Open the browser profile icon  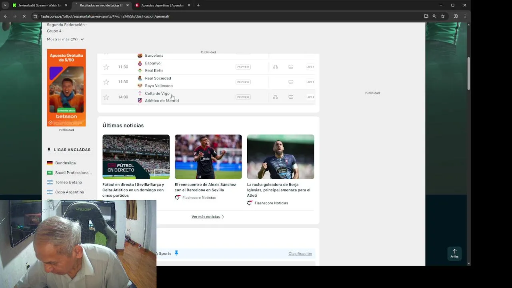(x=456, y=16)
